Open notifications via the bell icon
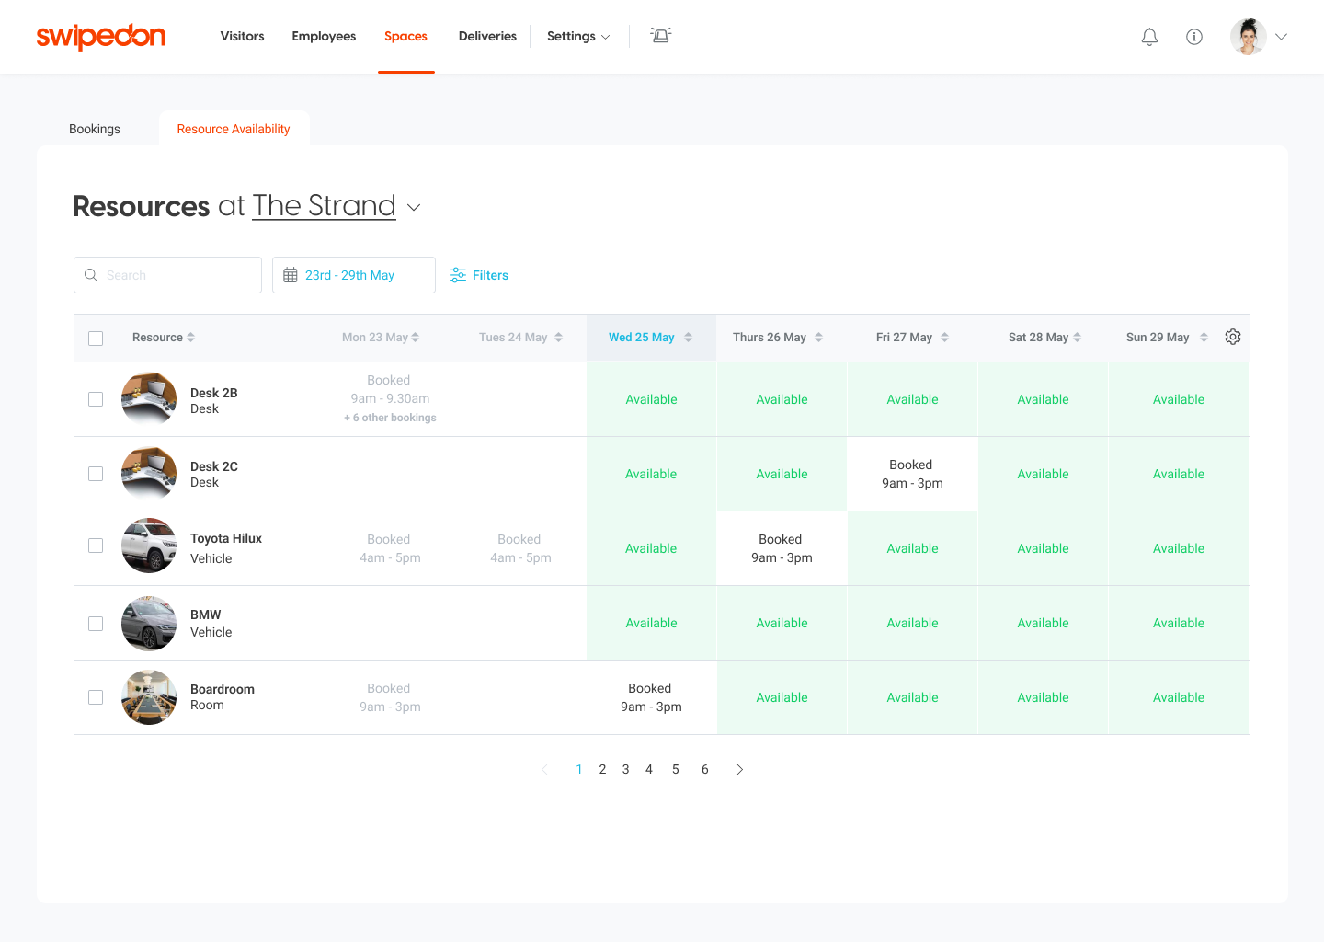This screenshot has width=1324, height=942. [x=1149, y=36]
